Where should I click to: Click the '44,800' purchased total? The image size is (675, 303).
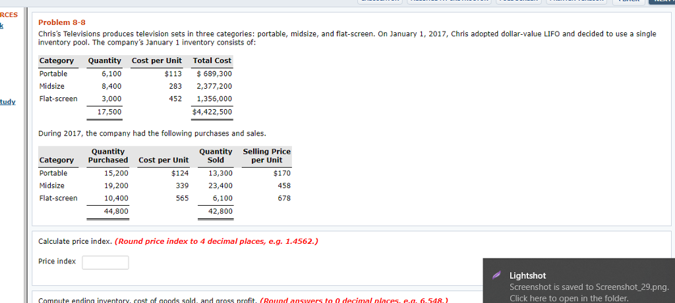(116, 211)
